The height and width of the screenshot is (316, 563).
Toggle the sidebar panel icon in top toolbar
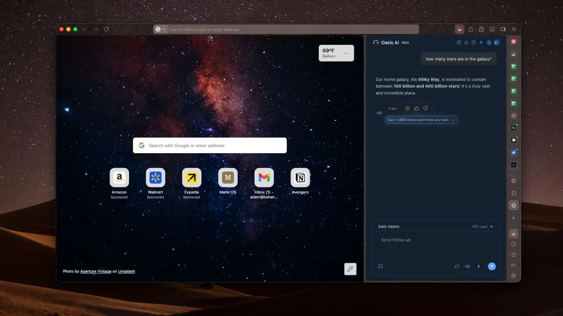click(x=503, y=29)
